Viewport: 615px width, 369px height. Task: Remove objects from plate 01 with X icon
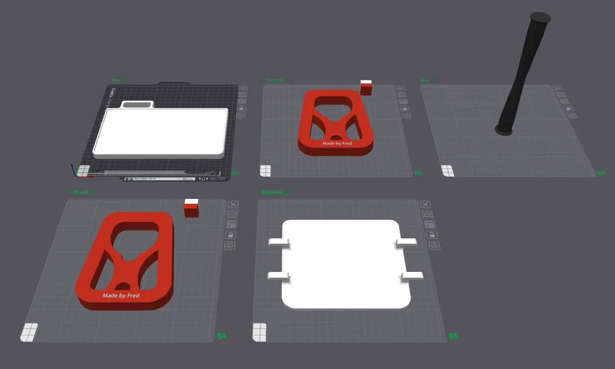coord(243,88)
